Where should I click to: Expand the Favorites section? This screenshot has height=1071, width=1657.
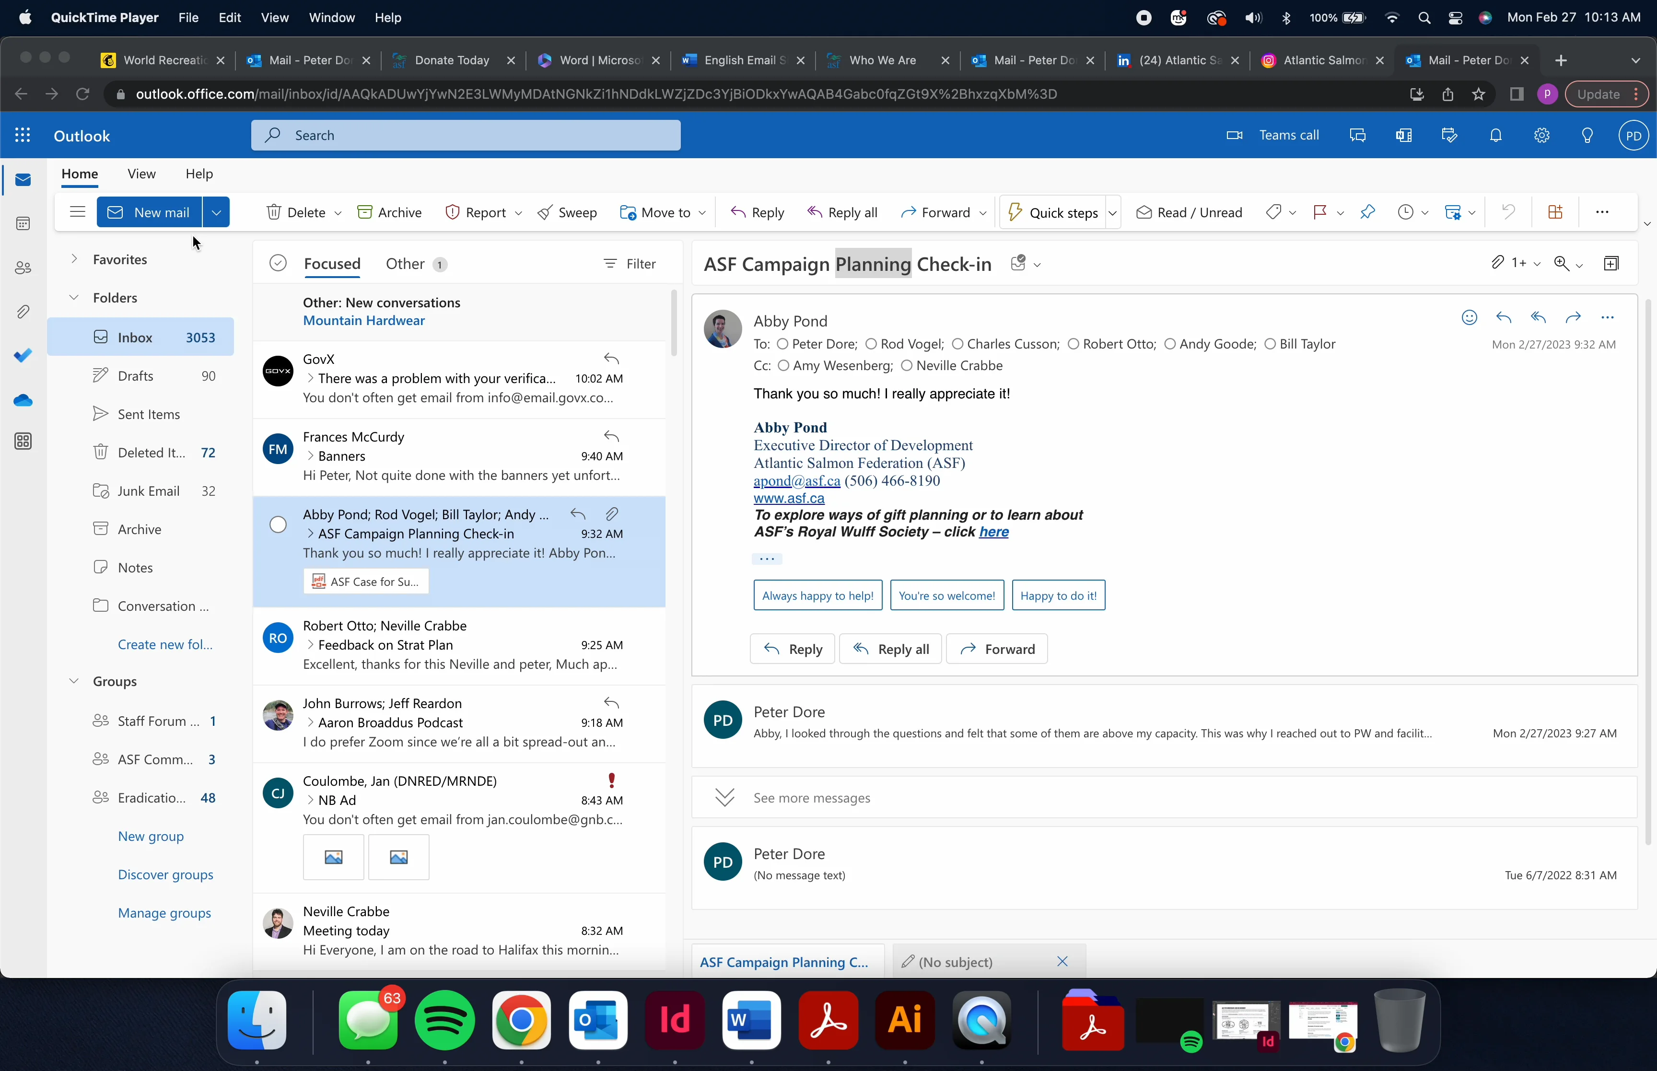tap(74, 259)
